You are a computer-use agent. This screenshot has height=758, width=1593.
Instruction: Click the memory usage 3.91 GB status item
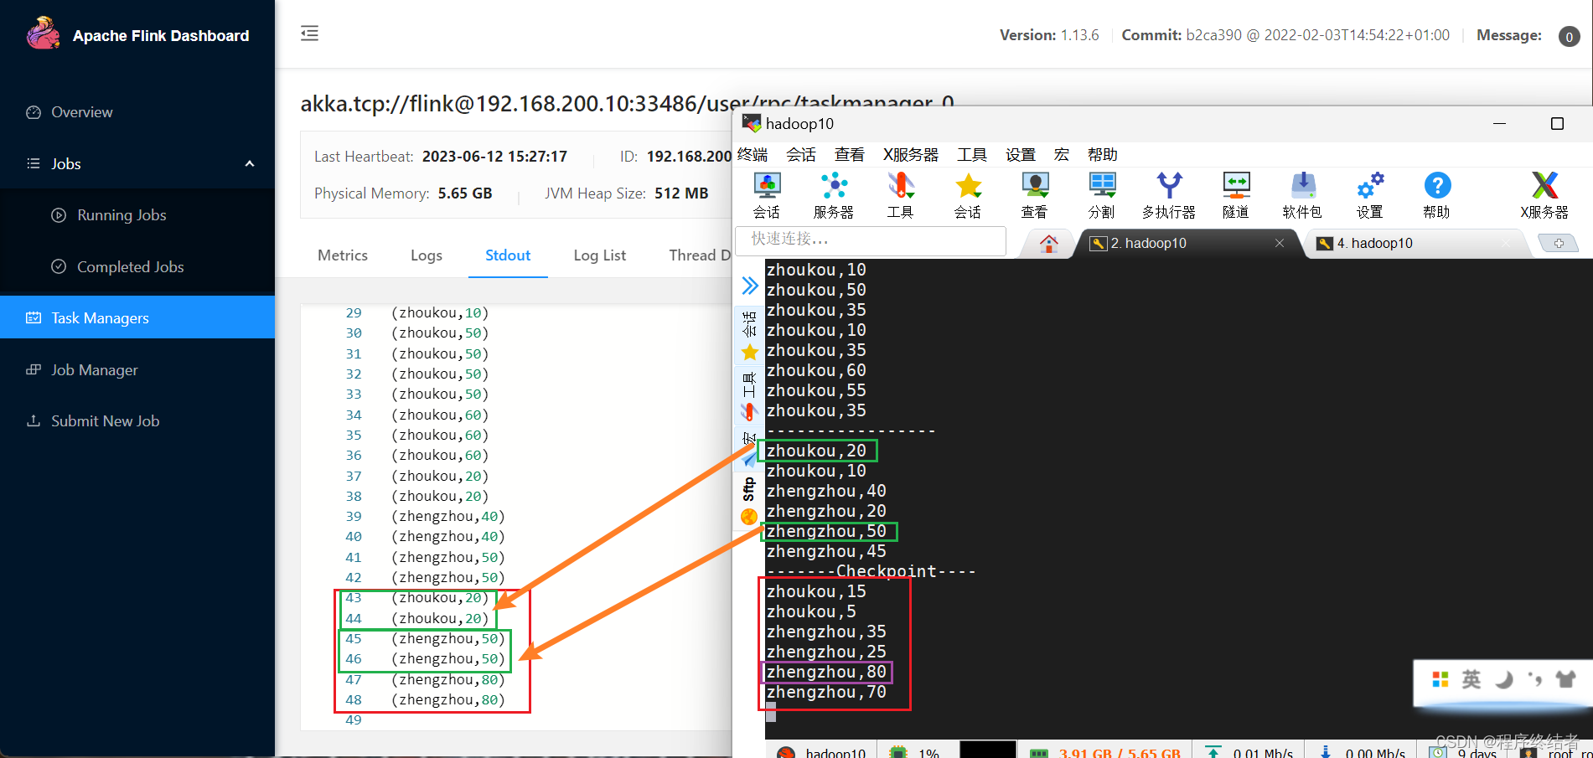1105,752
